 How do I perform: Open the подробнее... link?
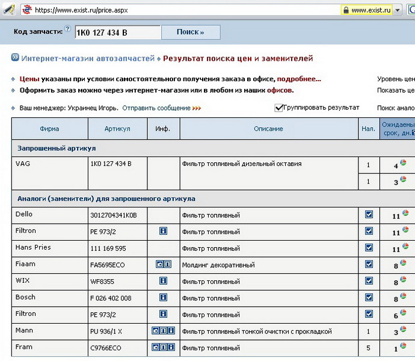pyautogui.click(x=299, y=79)
